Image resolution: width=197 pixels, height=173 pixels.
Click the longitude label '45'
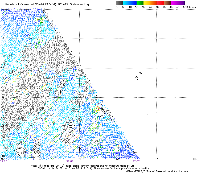[2, 159]
